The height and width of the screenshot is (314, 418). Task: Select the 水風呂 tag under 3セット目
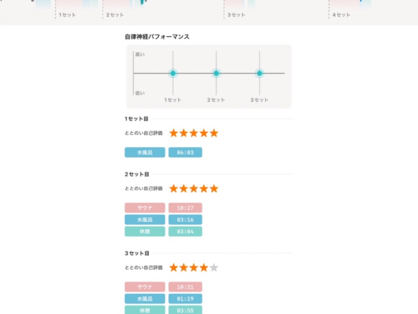pyautogui.click(x=145, y=299)
